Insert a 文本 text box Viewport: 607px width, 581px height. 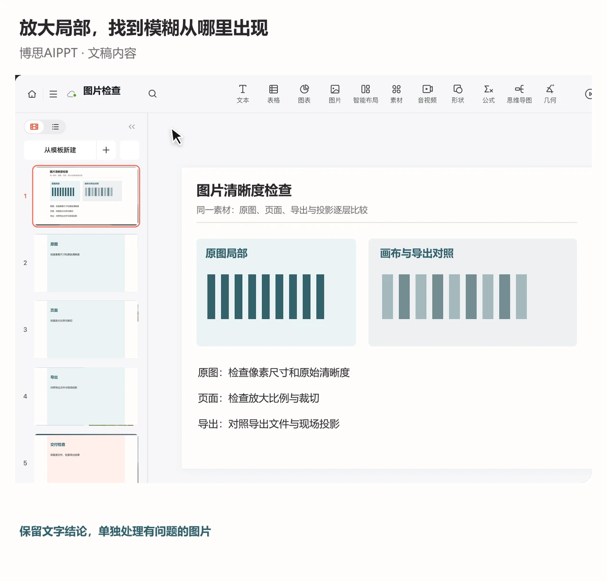(243, 94)
